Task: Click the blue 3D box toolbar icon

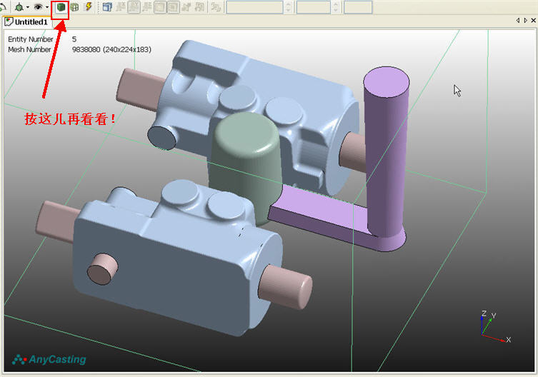Action: click(107, 7)
